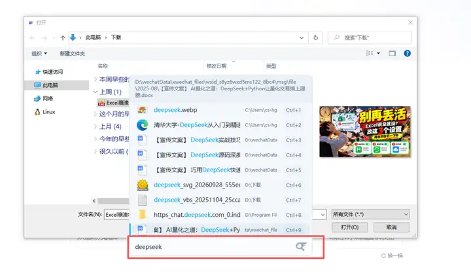Click sunflower icon of deepseek_svg result
471x279 pixels.
tap(143, 185)
